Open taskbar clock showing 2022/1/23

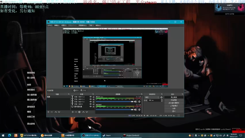[x=234, y=136]
